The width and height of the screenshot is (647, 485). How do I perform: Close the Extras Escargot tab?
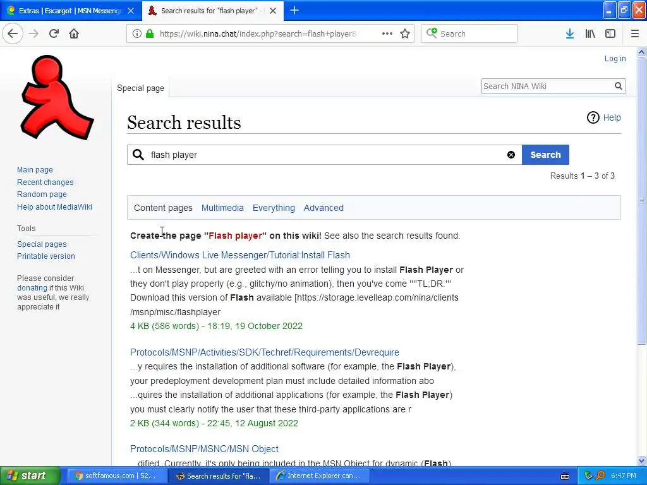(x=131, y=11)
